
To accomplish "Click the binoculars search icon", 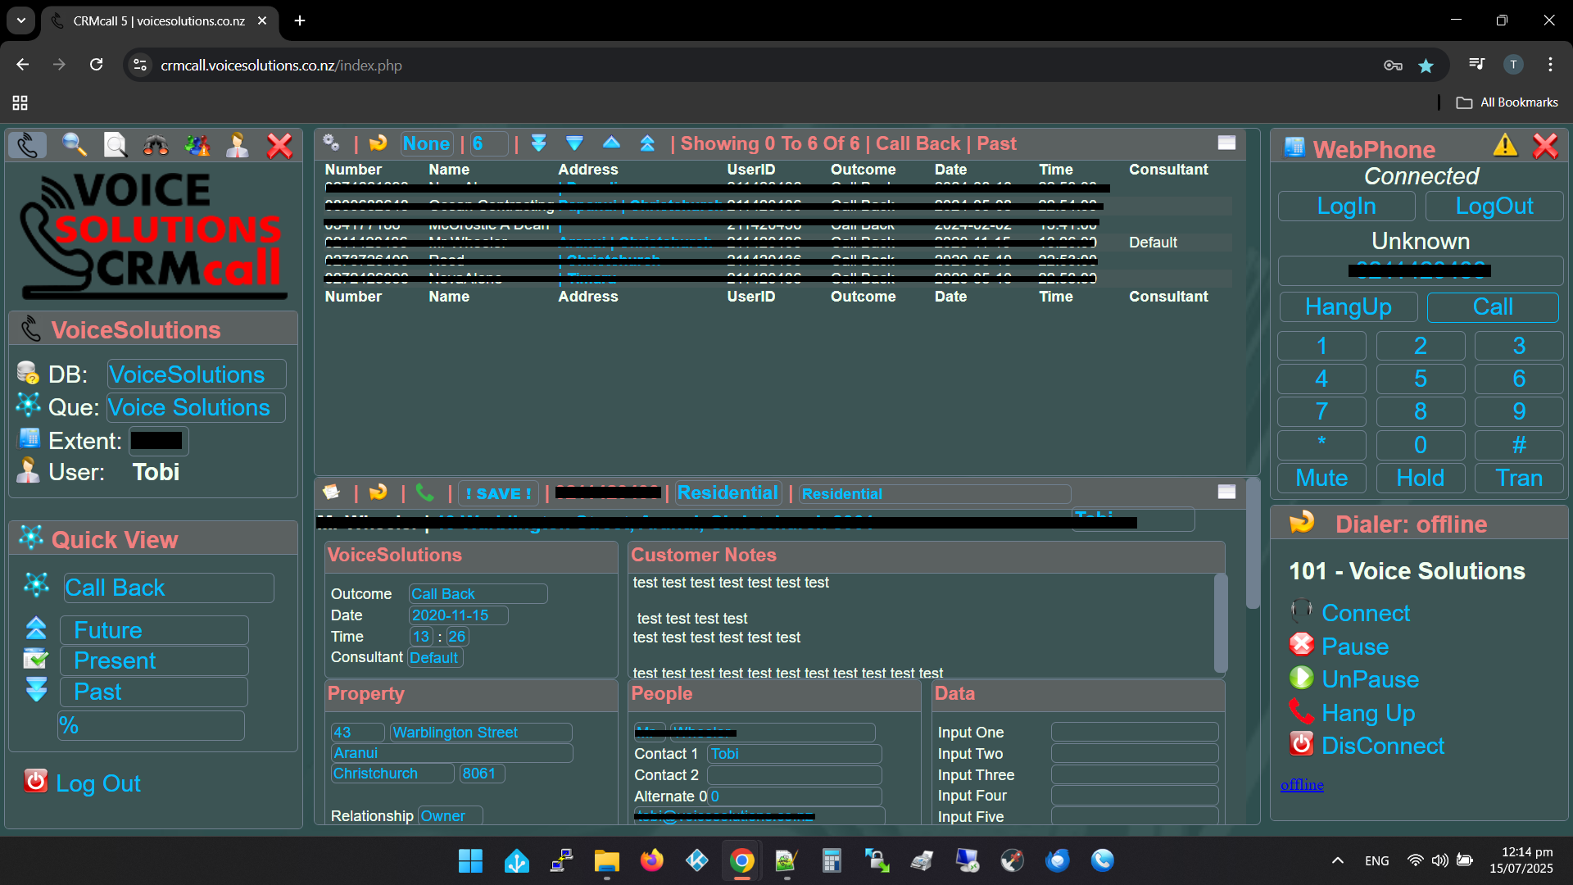I will click(x=156, y=146).
